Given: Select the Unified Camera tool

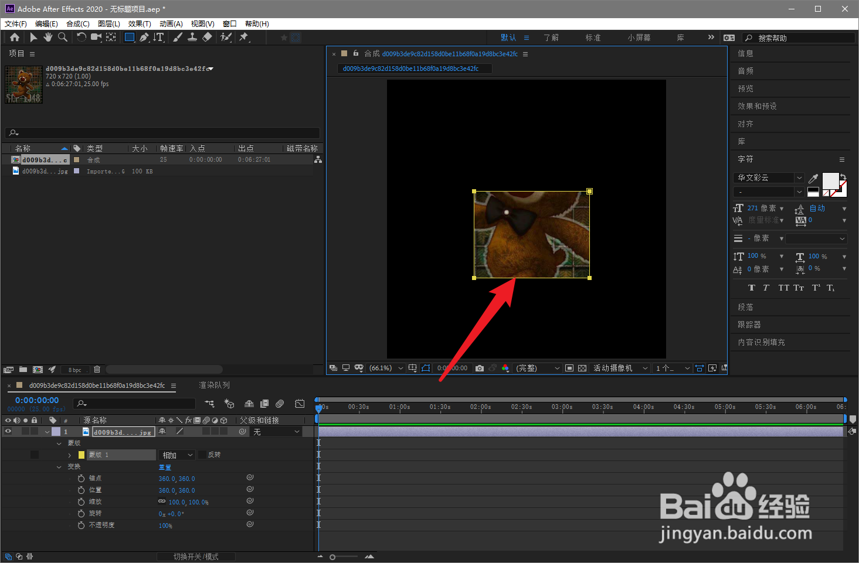Looking at the screenshot, I should click(96, 37).
